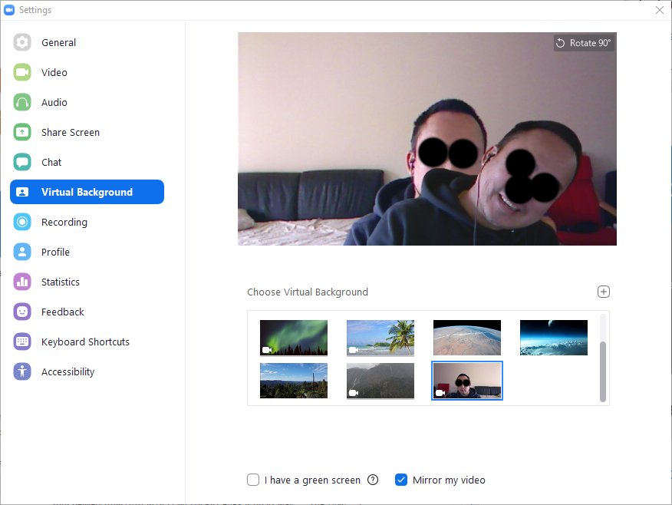Click the virtual background list scrollbar
The image size is (672, 505).
coord(603,371)
